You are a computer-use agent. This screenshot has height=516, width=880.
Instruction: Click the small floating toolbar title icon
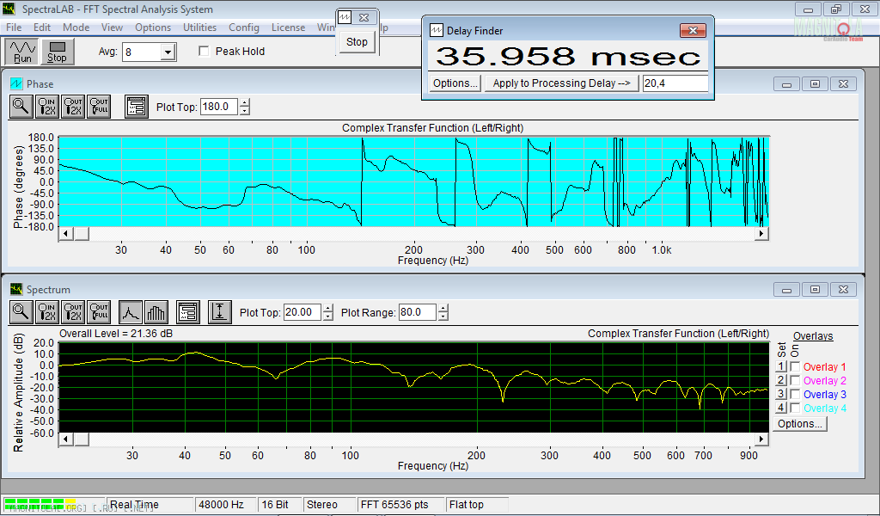[x=345, y=17]
